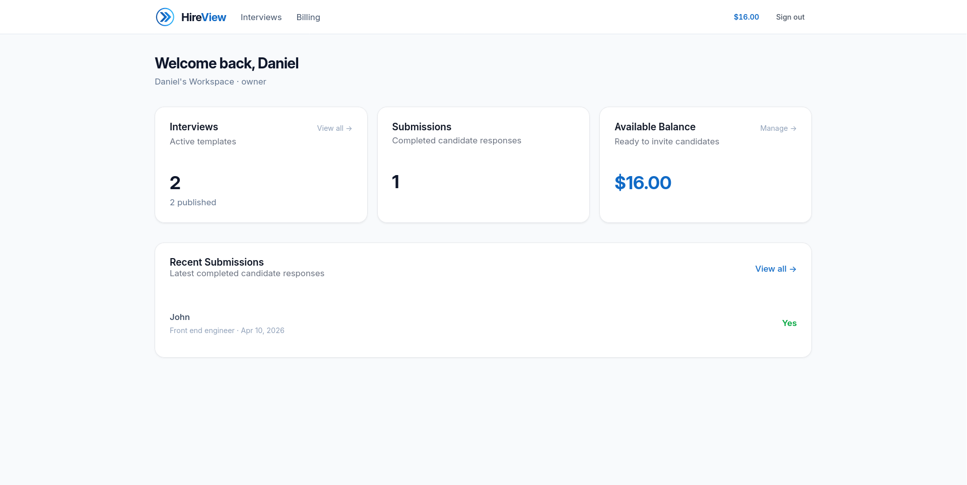
Task: Click the Submissions count showing 1
Action: tap(396, 182)
